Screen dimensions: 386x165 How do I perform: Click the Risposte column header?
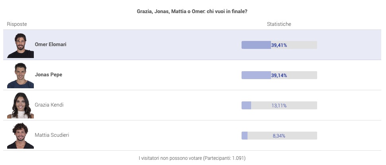point(17,24)
